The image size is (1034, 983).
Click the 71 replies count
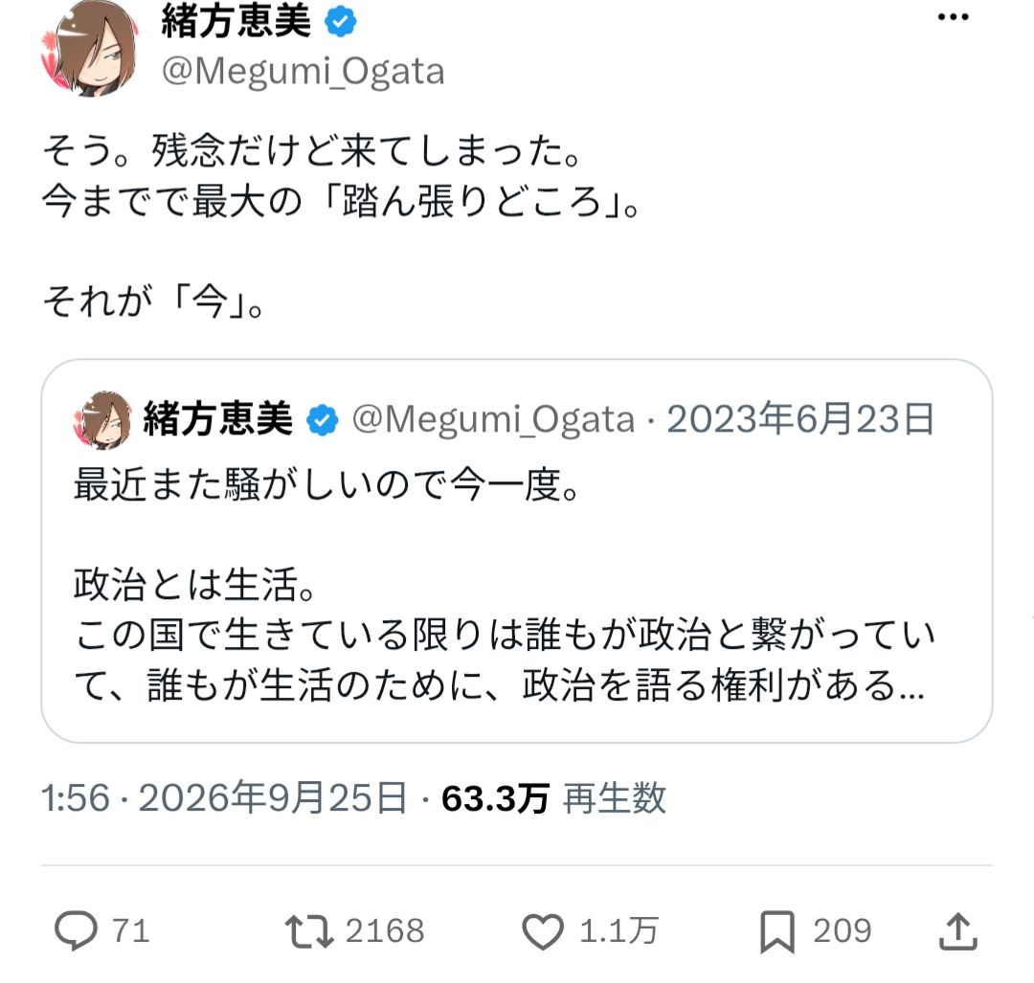click(130, 931)
